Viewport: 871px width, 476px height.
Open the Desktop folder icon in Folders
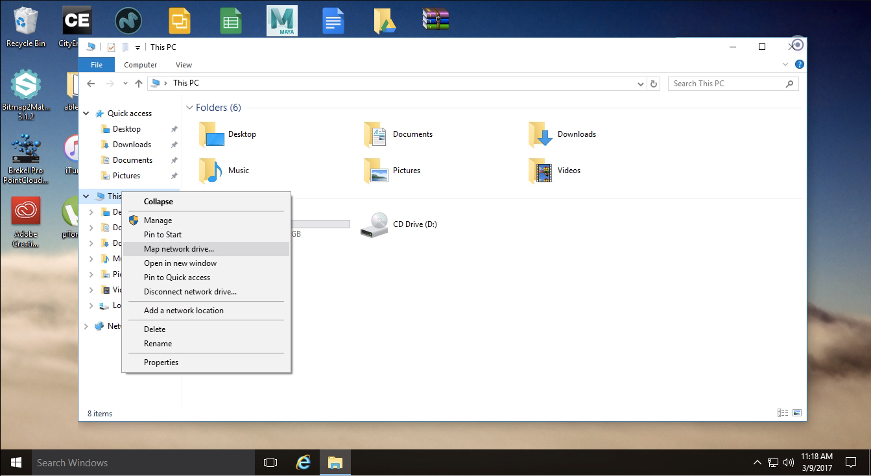click(x=211, y=134)
